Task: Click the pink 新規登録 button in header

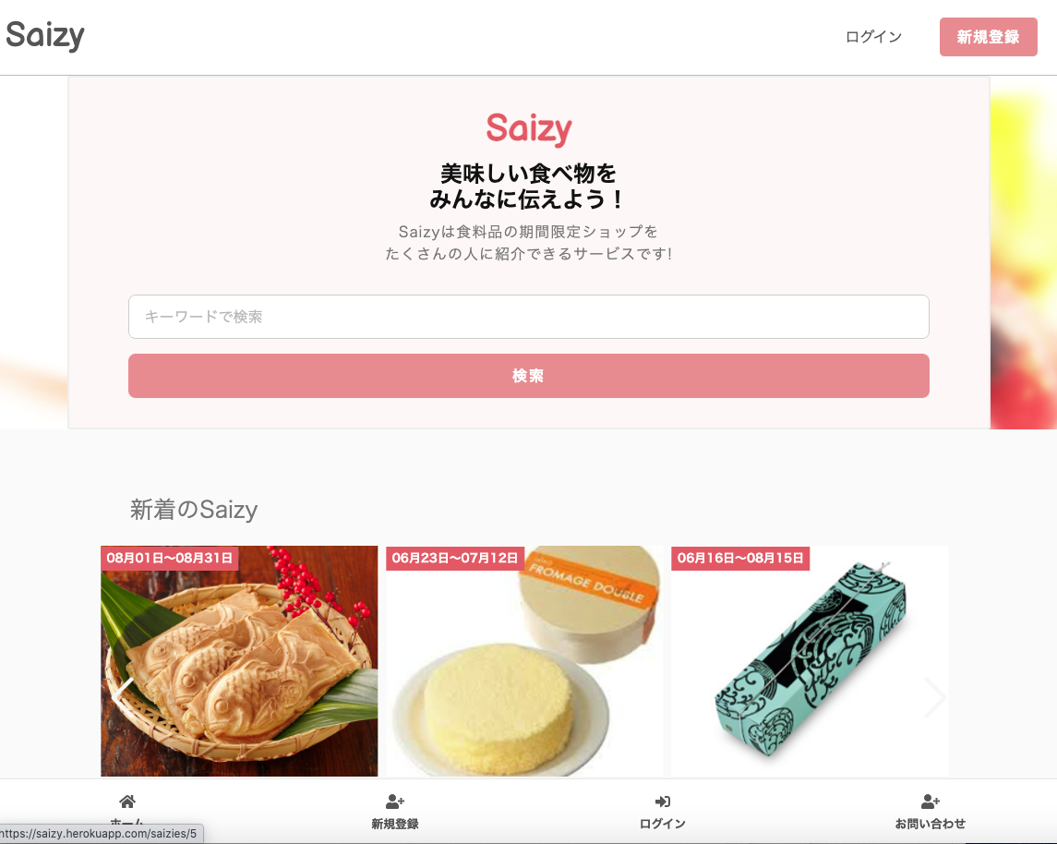Action: tap(989, 37)
